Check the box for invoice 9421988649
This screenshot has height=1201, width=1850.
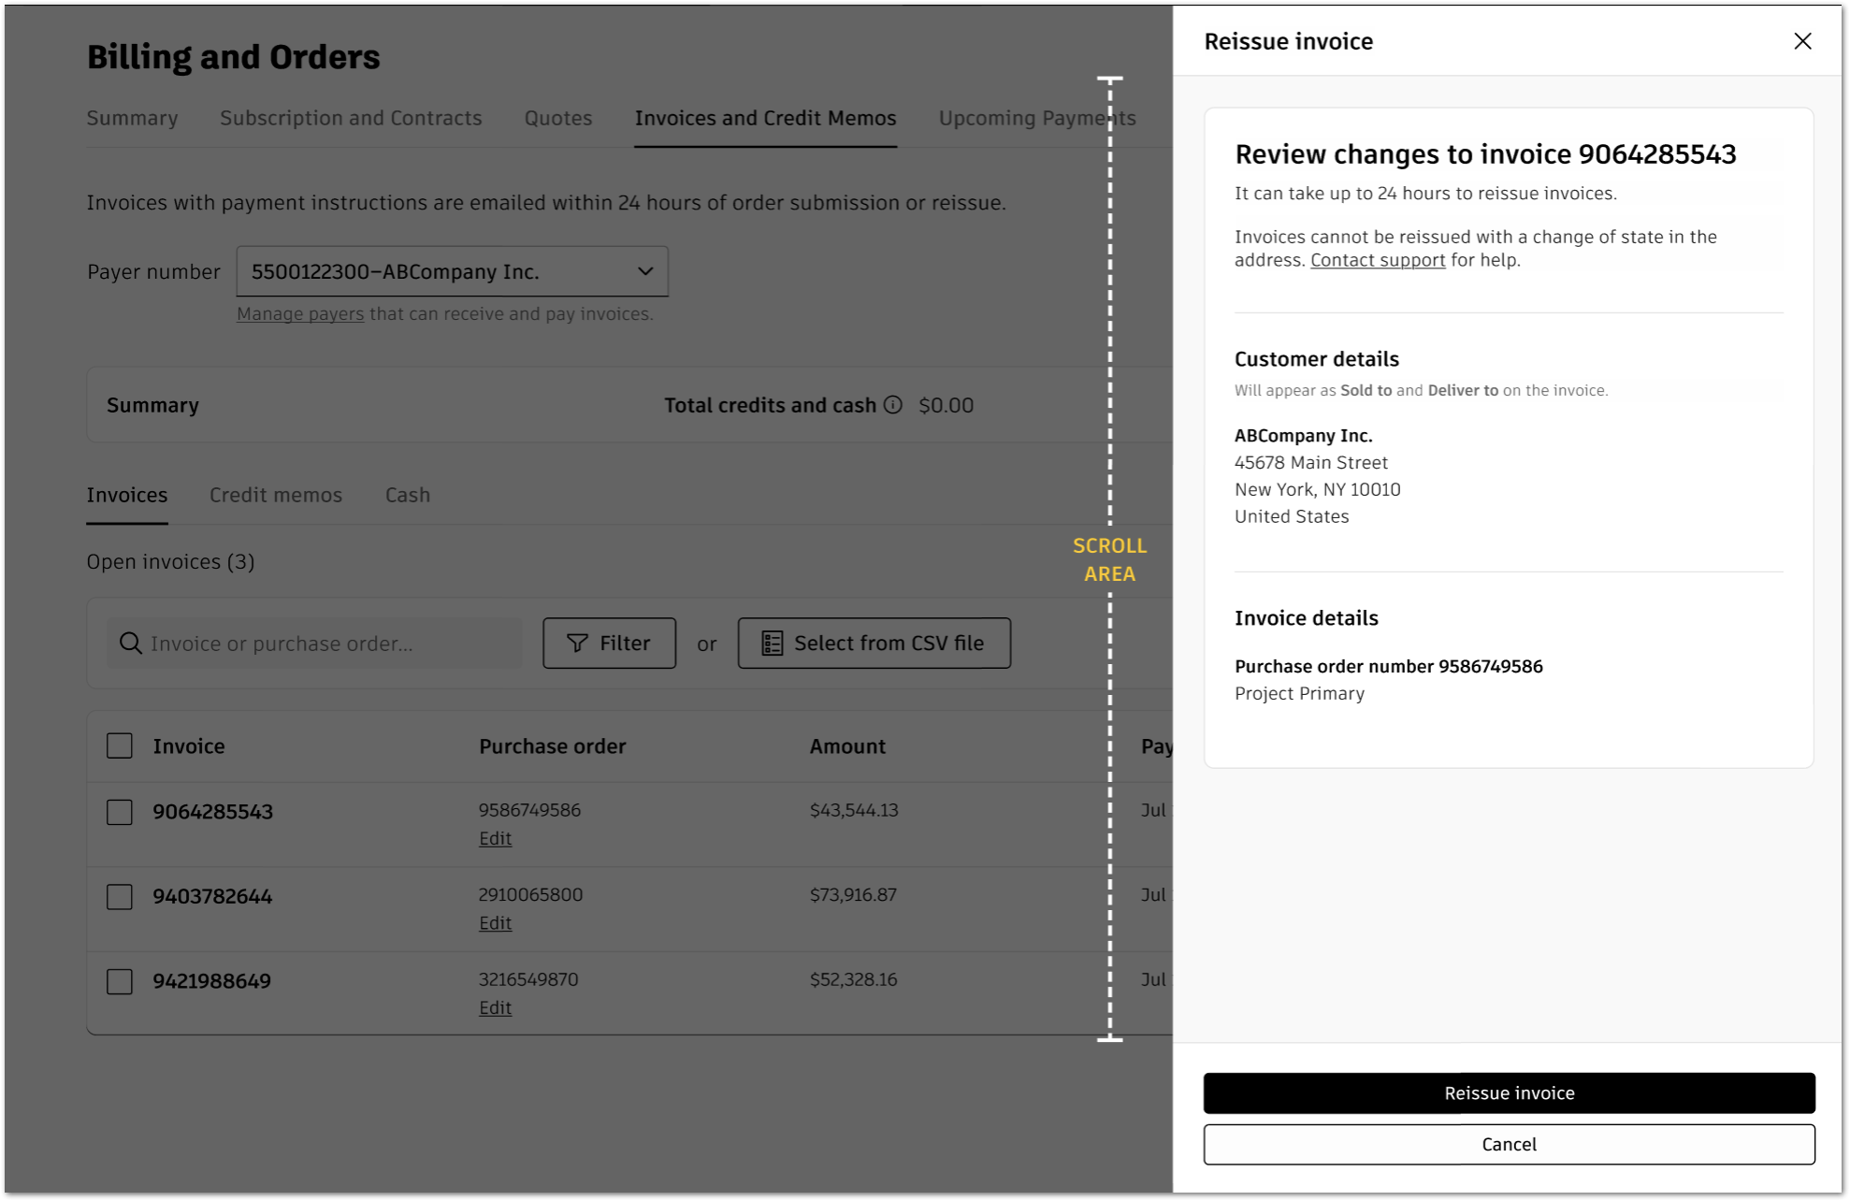(x=120, y=981)
